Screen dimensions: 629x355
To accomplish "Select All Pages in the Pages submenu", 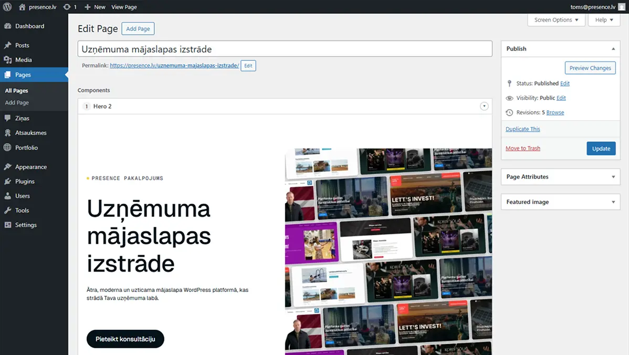I will 17,90.
